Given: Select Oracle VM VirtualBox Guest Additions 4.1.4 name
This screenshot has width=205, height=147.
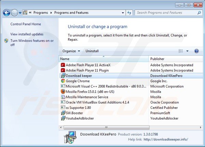Looking at the screenshot, I should tap(97, 102).
